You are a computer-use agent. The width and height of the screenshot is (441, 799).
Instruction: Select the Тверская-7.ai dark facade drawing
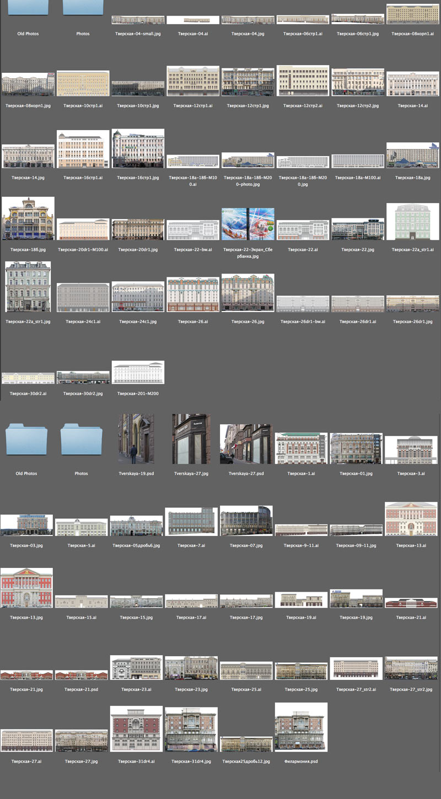pos(191,522)
